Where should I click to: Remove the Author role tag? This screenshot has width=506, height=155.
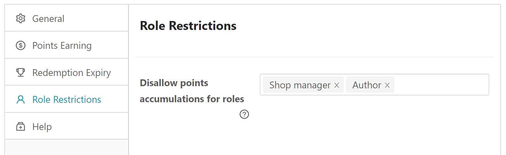[x=387, y=85]
